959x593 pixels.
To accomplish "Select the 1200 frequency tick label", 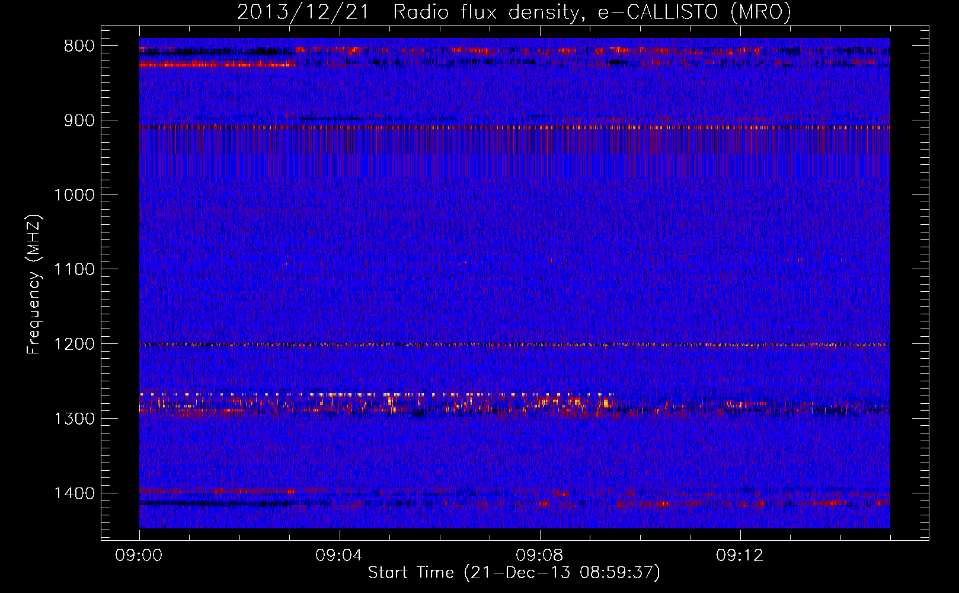I will (x=74, y=344).
